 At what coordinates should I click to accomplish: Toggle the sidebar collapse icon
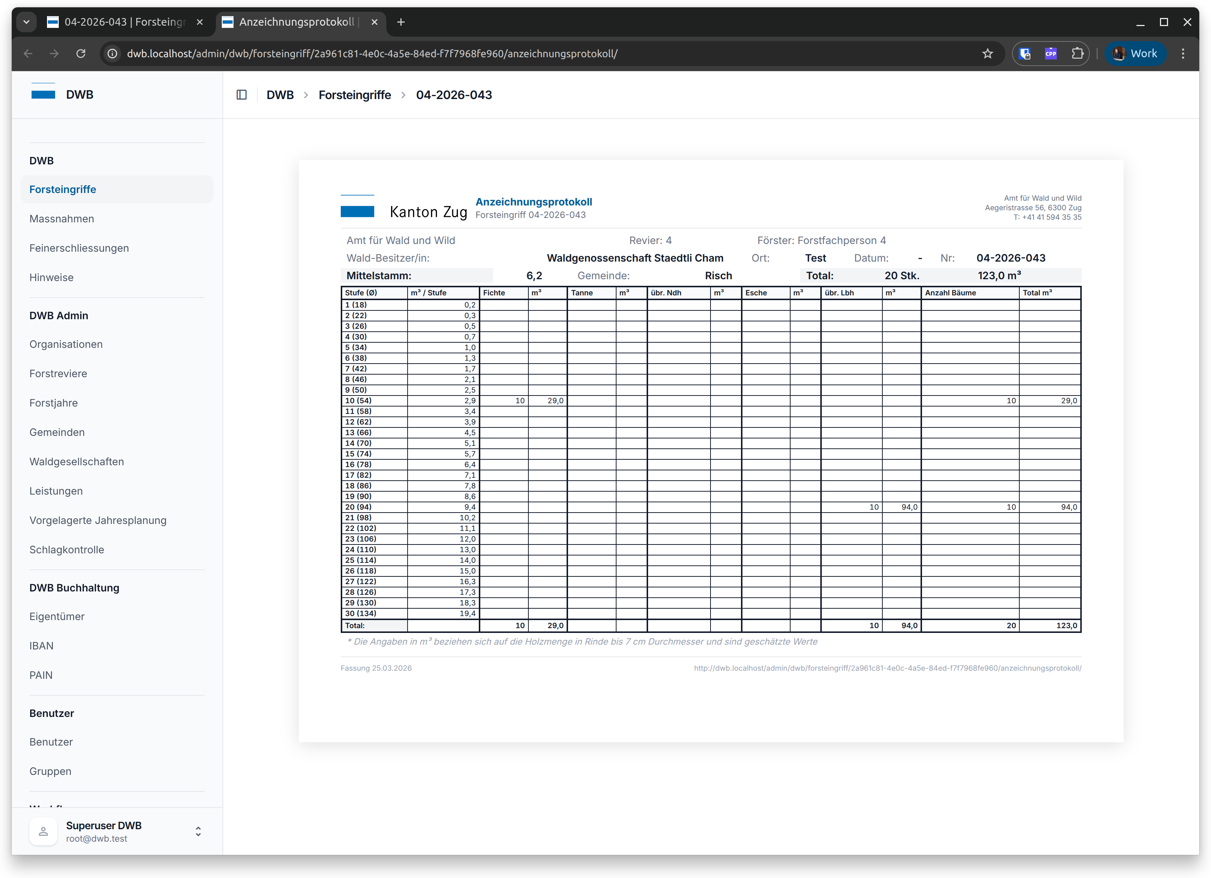pos(241,95)
